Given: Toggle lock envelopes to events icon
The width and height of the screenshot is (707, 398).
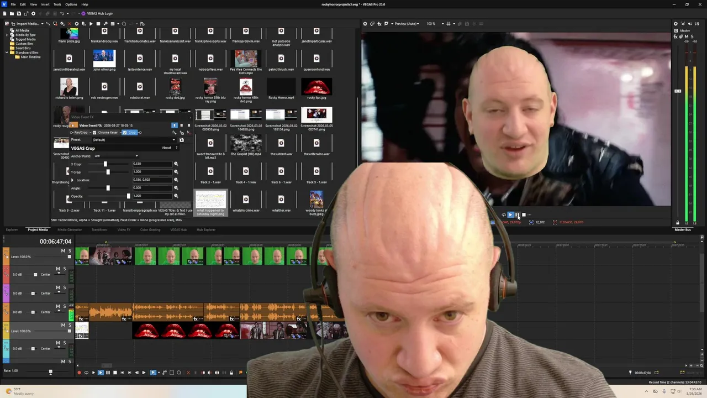Looking at the screenshot, I should point(231,373).
